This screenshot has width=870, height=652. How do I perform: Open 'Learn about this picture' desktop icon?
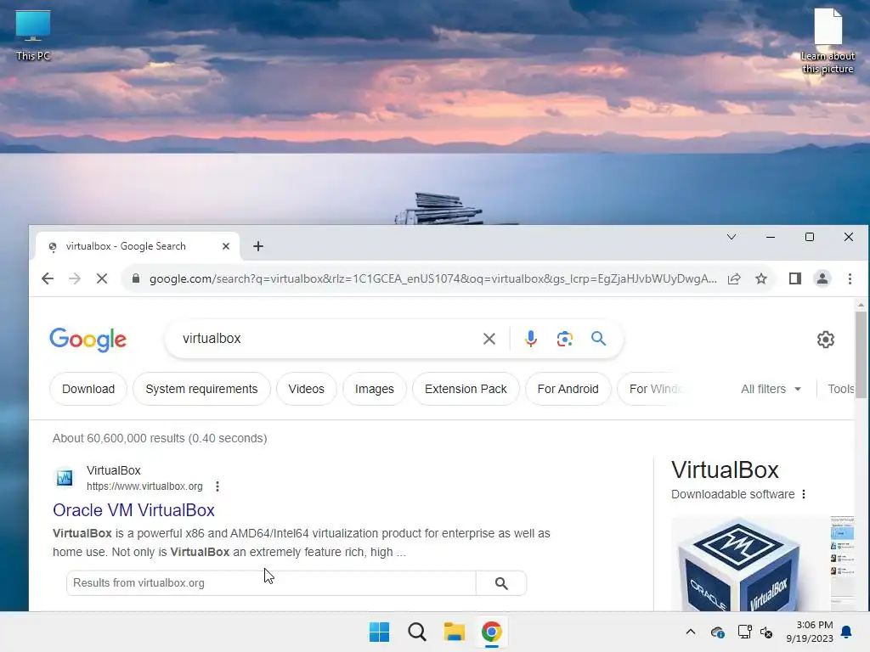tap(828, 42)
